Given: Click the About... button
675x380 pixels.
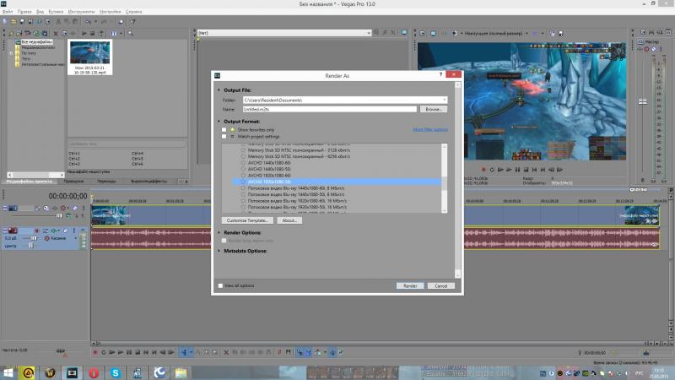Looking at the screenshot, I should coord(289,220).
